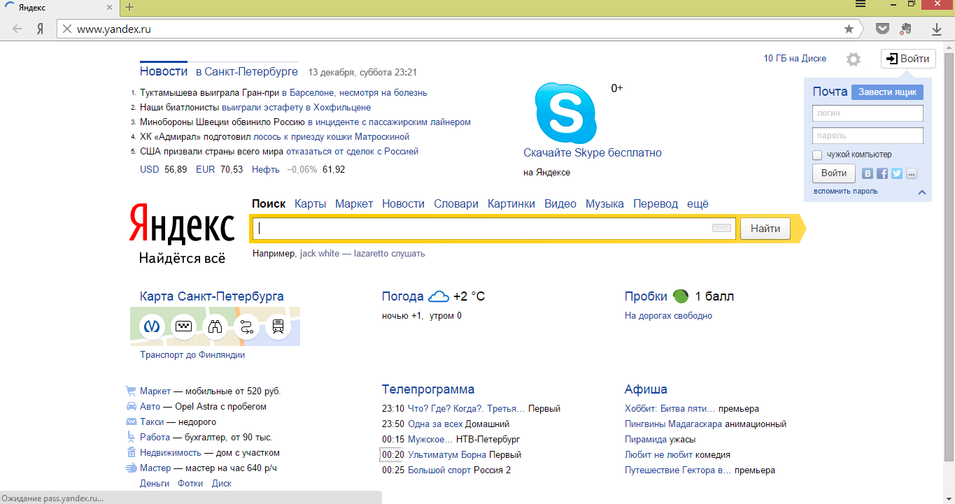Click the Yandex 'Я' home button
Image resolution: width=955 pixels, height=504 pixels.
(x=41, y=29)
